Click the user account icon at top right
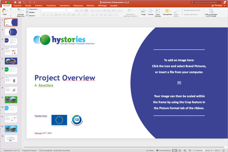Viewport: 228px width, 152px height. [225, 2]
